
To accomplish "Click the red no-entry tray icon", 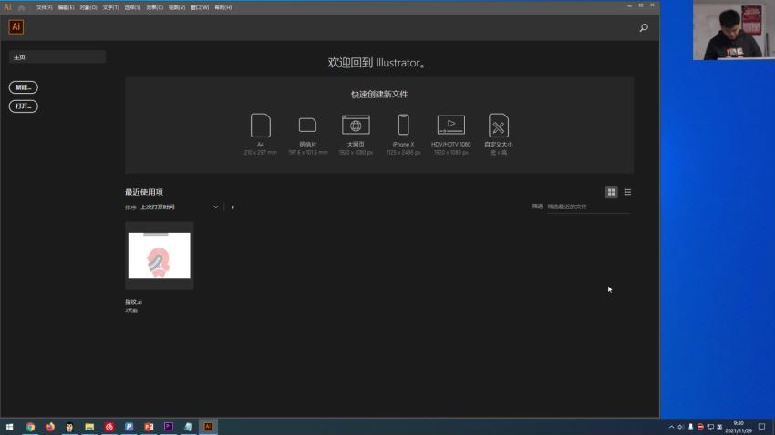I will coord(700,427).
